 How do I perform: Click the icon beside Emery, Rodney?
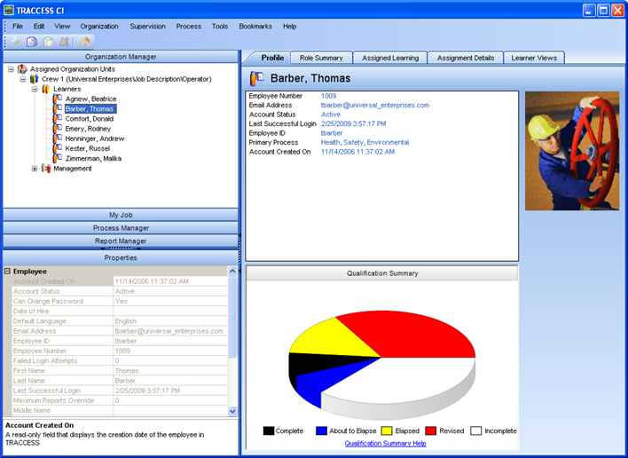(x=58, y=129)
